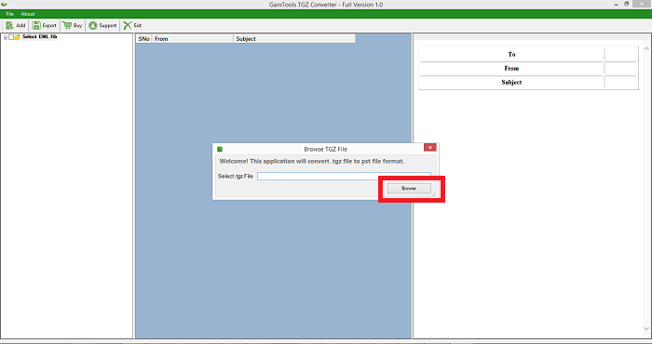Click the Browse button
Image resolution: width=652 pixels, height=344 pixels.
[x=409, y=189]
